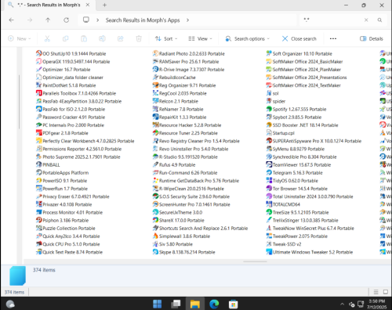The width and height of the screenshot is (392, 310).
Task: Select the Tor Browser 14.5.4 Portable icon
Action: (x=269, y=189)
